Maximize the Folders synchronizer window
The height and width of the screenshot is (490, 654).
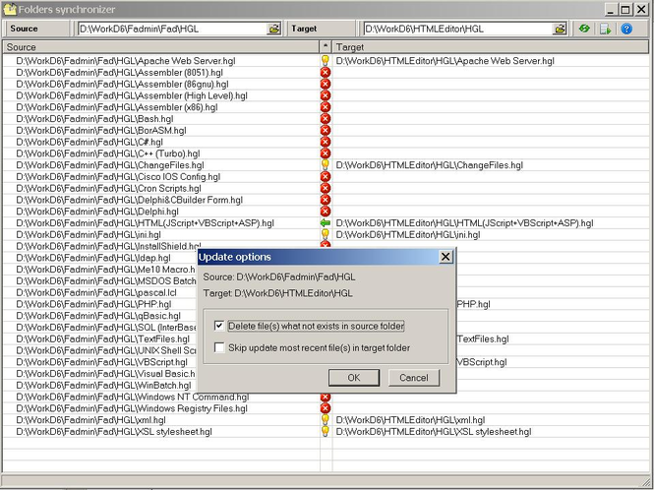click(x=624, y=9)
